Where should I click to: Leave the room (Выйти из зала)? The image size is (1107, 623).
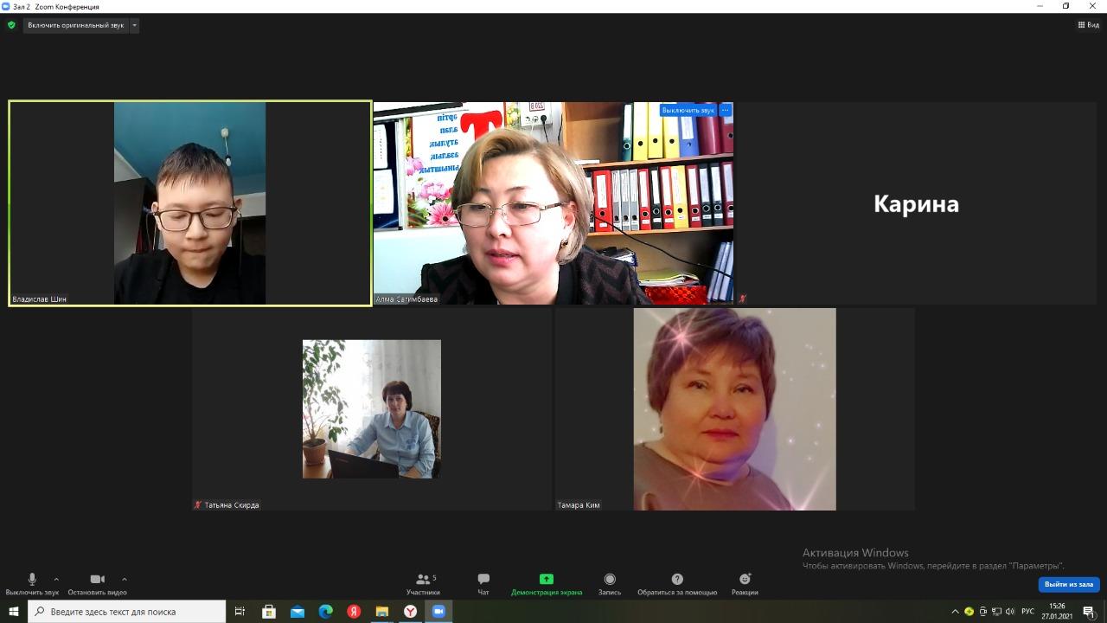point(1068,584)
